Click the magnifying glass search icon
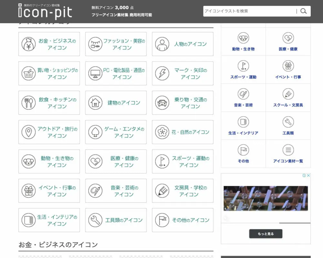323x258 pixels. [x=303, y=11]
